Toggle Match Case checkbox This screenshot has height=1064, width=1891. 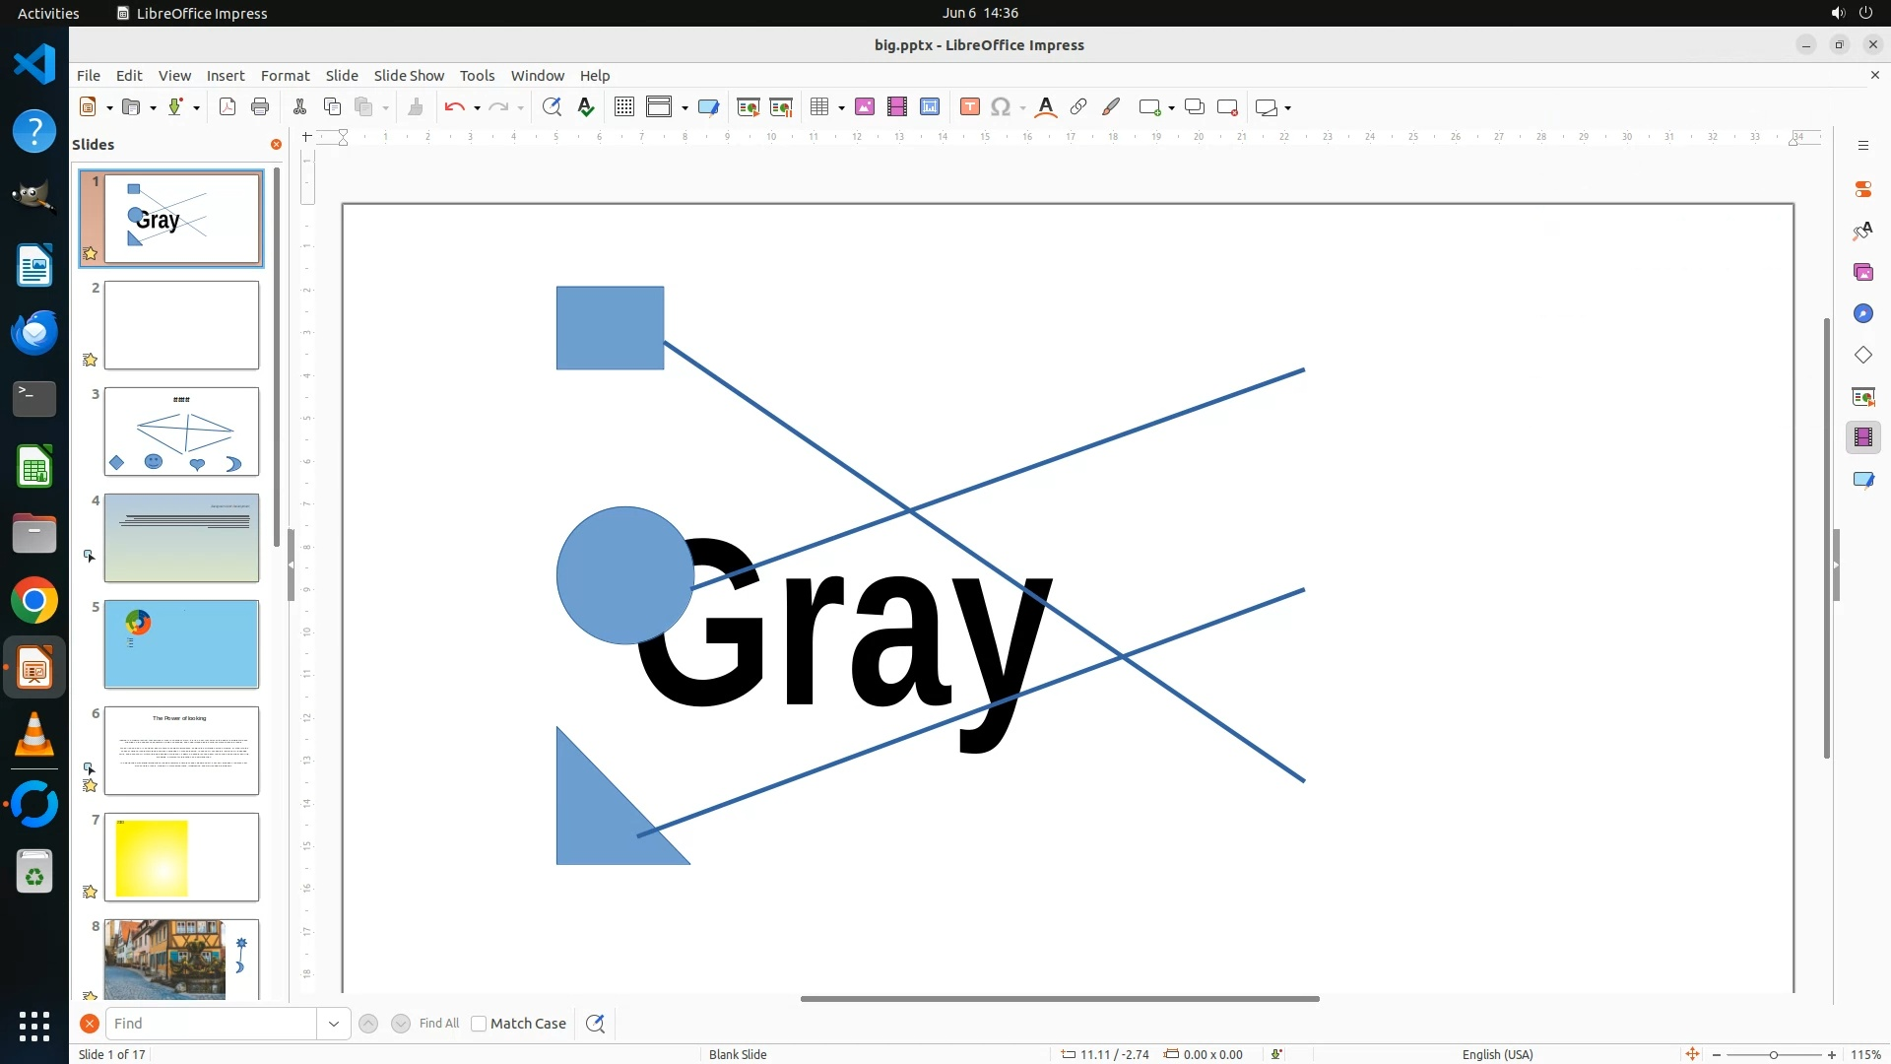click(479, 1024)
